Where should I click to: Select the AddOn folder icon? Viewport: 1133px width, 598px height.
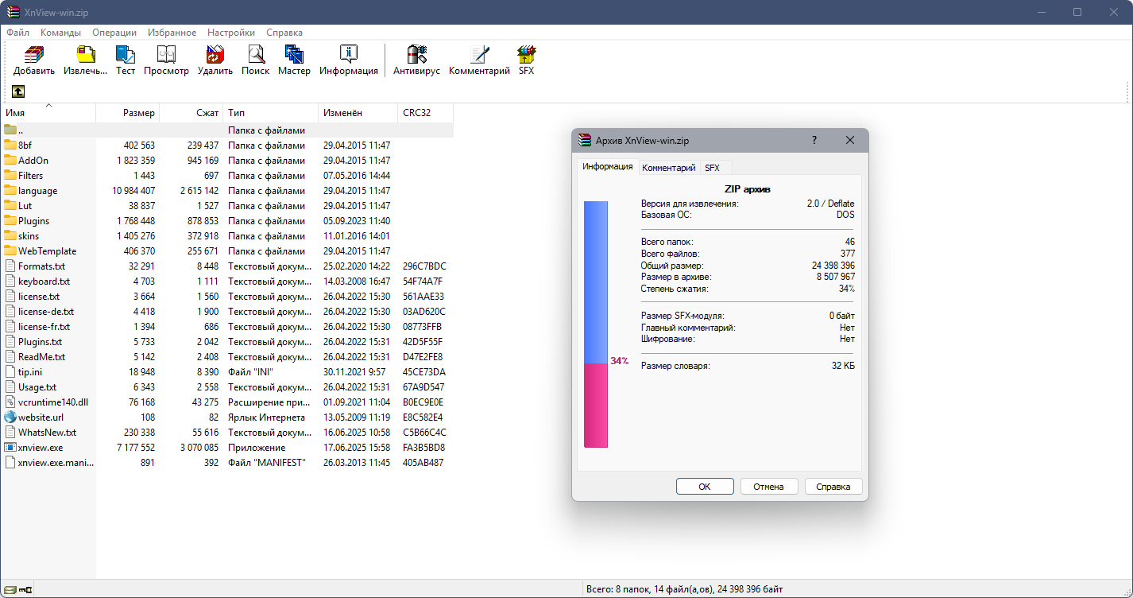[x=10, y=161]
